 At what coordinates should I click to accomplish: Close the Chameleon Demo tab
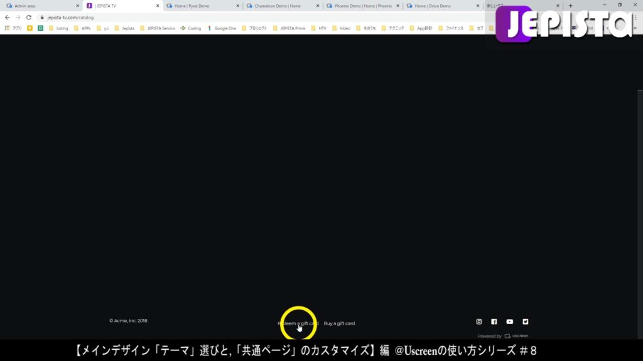coord(317,6)
